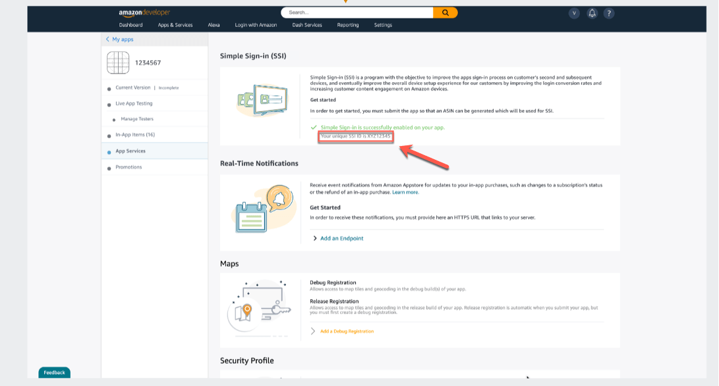Open the Alexa menu item
The width and height of the screenshot is (719, 386).
(214, 25)
